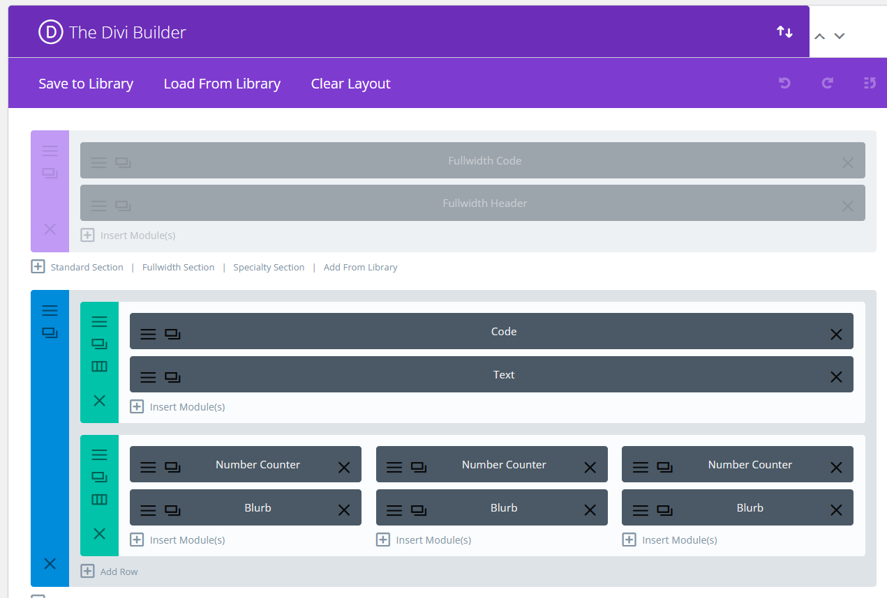Collapse panel with the up chevron
This screenshot has height=598, width=887.
coord(820,36)
